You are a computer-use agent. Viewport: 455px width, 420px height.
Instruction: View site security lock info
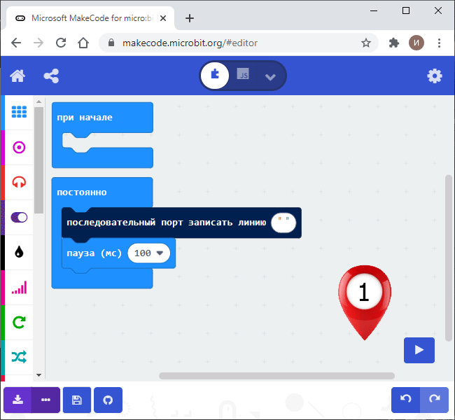point(111,43)
